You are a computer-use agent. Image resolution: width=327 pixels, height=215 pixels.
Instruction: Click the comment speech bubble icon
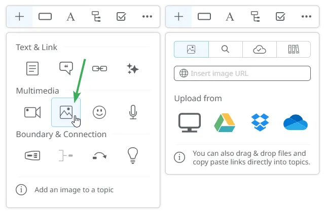click(66, 68)
